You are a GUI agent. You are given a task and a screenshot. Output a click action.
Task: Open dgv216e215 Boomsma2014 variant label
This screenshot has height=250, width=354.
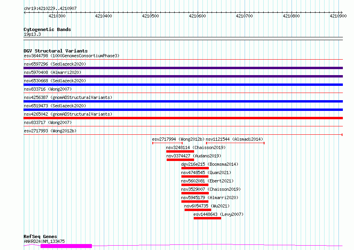click(x=210, y=164)
